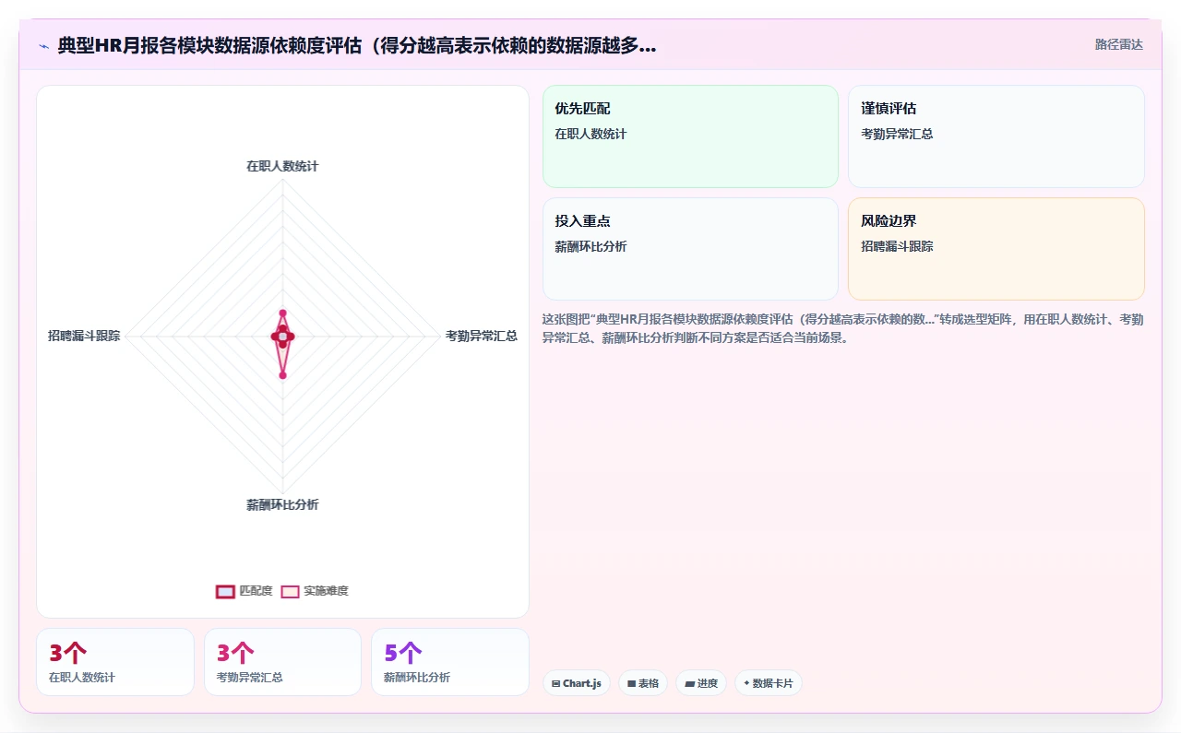Click 薪酬环比分析 text in 投入重点 card
This screenshot has width=1181, height=733.
(x=590, y=246)
